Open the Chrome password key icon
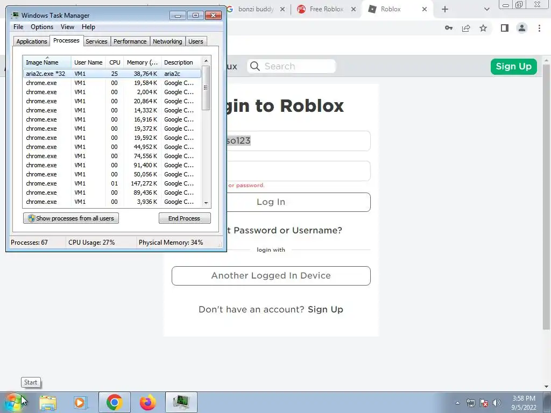551x413 pixels. tap(448, 28)
